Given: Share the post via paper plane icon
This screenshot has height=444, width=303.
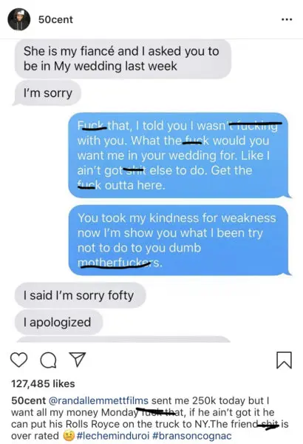Looking at the screenshot, I should (78, 360).
